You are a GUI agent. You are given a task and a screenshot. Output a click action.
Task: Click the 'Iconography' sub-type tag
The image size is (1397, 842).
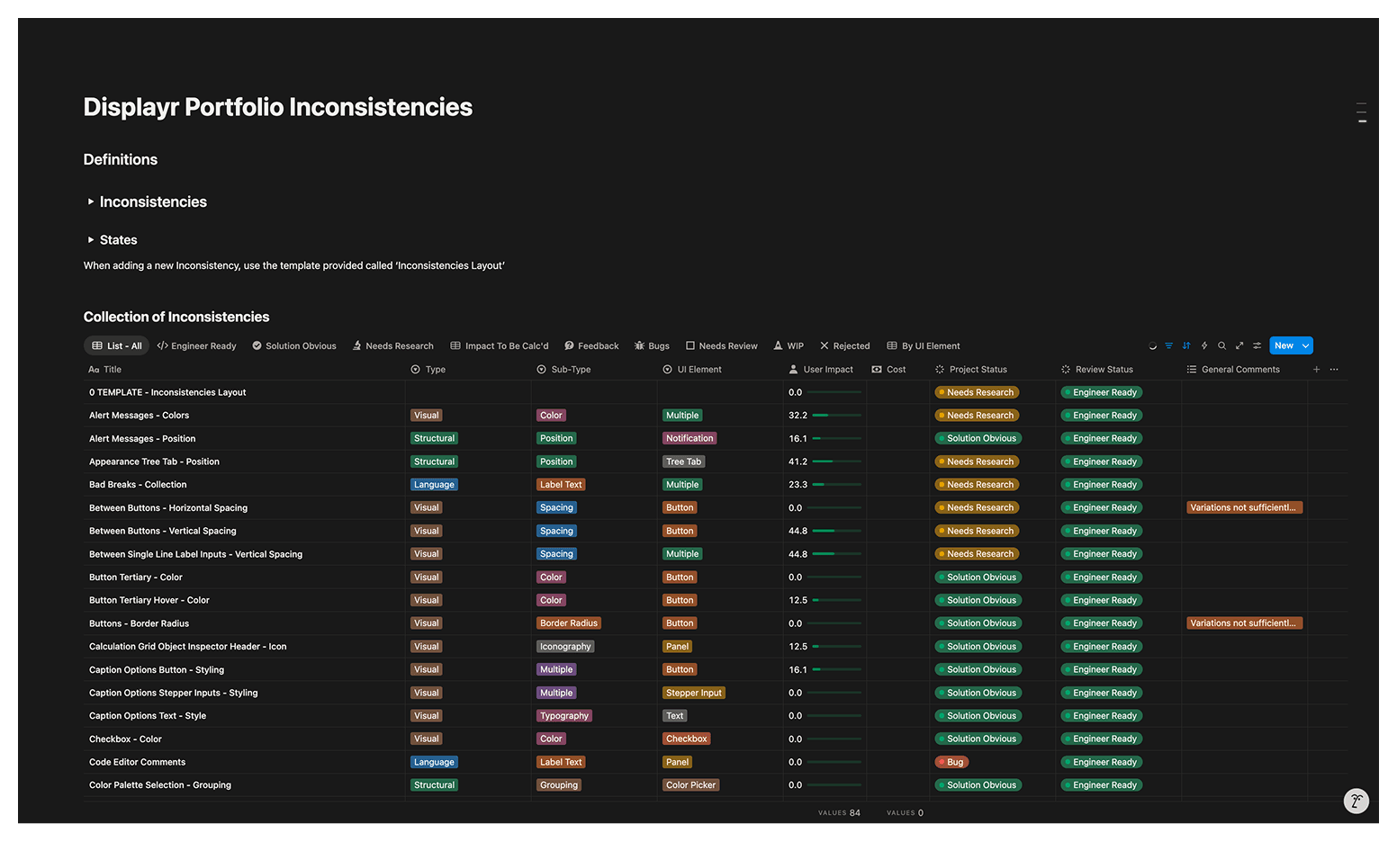point(565,647)
